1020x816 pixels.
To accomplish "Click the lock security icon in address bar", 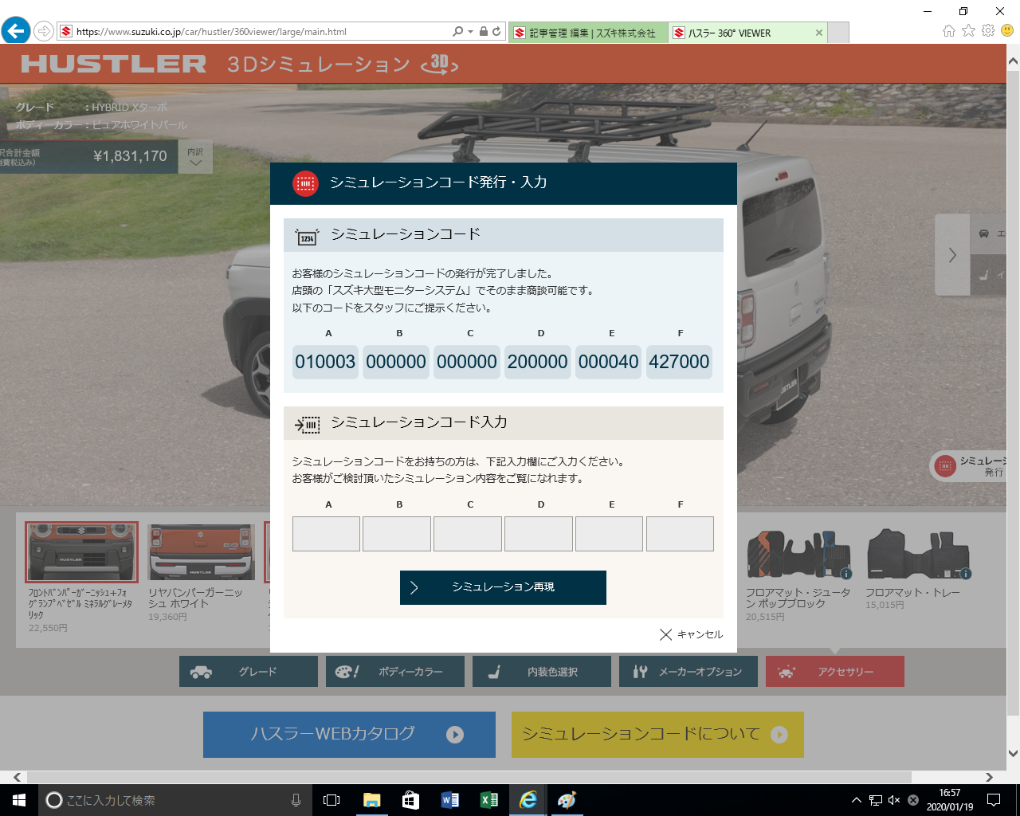I will tap(484, 32).
